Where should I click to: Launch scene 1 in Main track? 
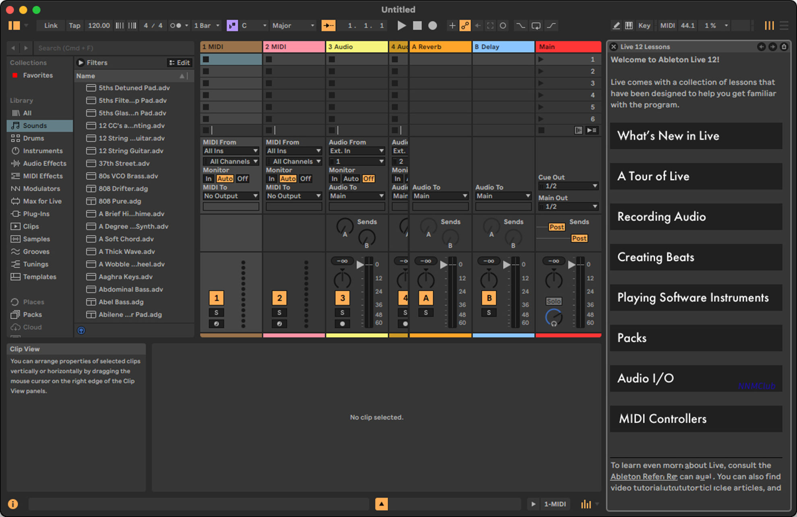(x=541, y=59)
